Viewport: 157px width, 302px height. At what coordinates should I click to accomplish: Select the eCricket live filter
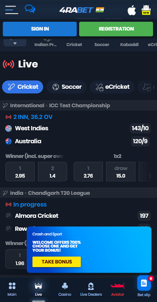pyautogui.click(x=112, y=87)
